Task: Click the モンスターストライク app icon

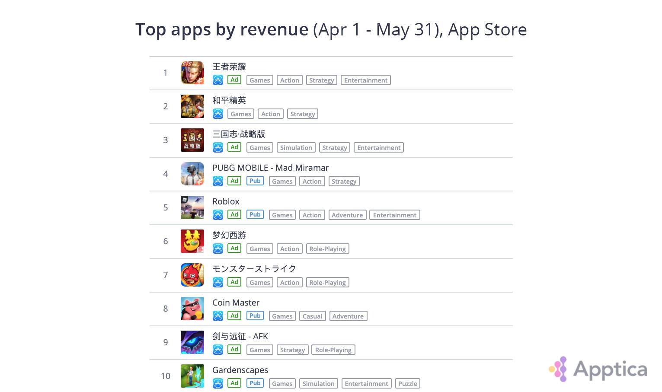Action: point(192,275)
